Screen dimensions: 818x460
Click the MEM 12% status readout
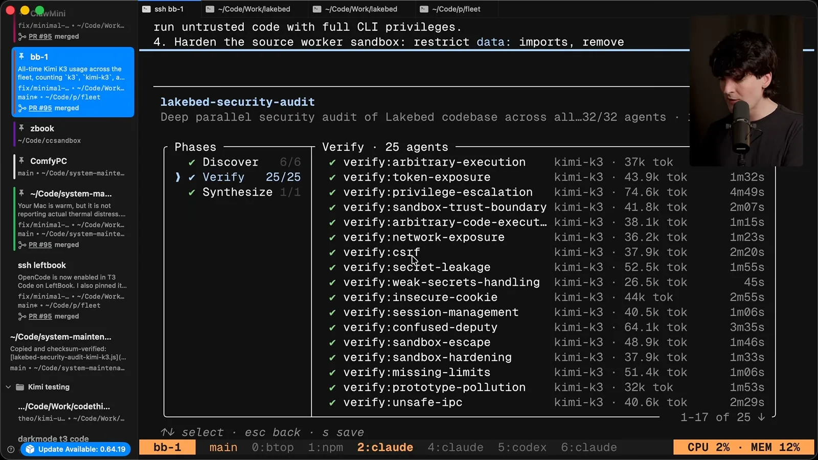[775, 447]
